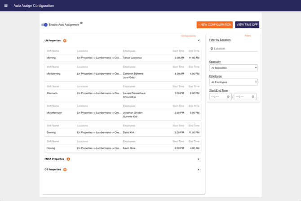301x201 pixels.
Task: Select the Closing shift name
Action: [x=51, y=148]
